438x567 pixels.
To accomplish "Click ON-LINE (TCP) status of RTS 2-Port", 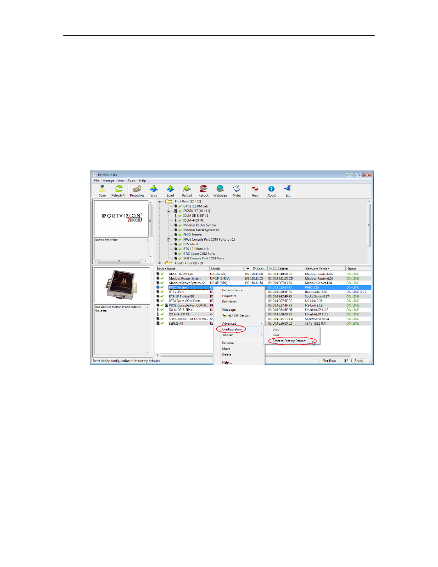I will [x=357, y=292].
